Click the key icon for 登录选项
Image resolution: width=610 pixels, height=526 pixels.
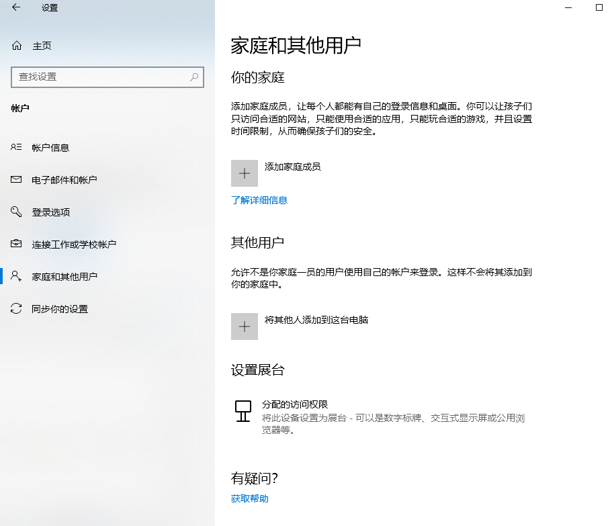[17, 212]
